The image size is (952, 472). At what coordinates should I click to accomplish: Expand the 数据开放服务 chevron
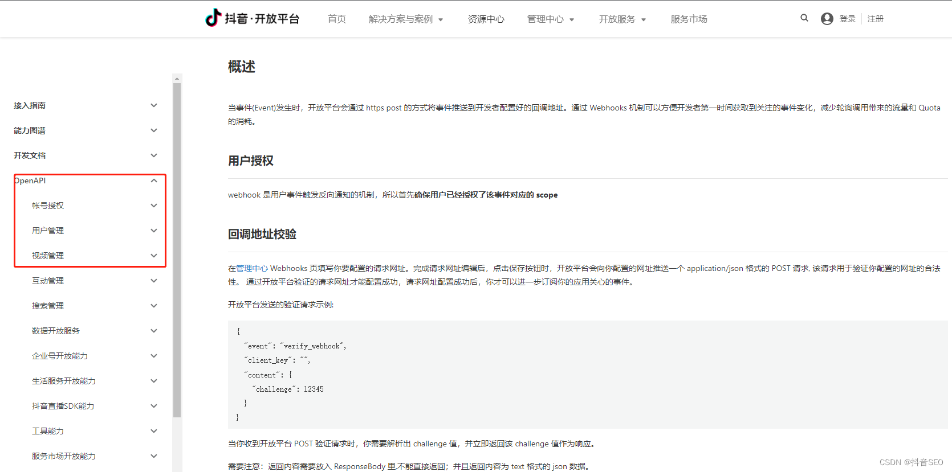point(154,331)
